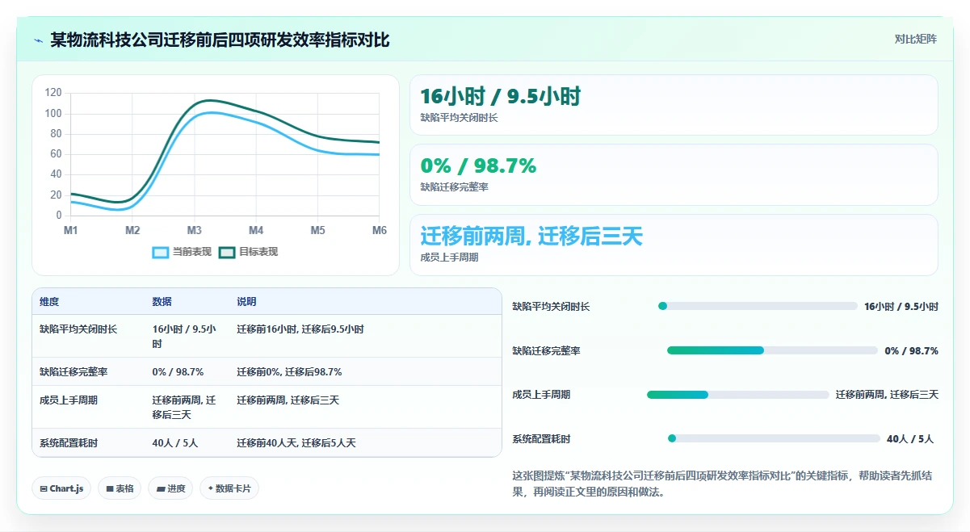Click the summary paragraph at bottom right

click(x=722, y=484)
